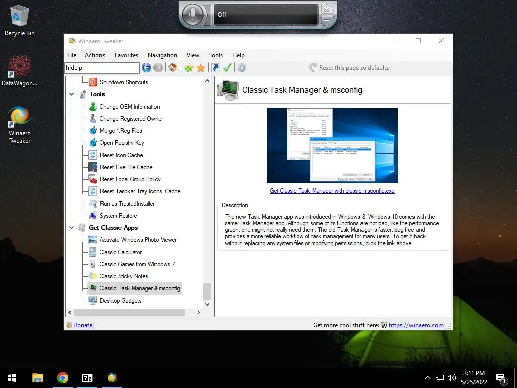Click the forward navigation arrow icon
517x388 pixels.
point(158,68)
